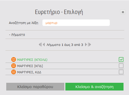Go to first page of Λήμματα results
The width and height of the screenshot is (129, 95).
coord(40,45)
